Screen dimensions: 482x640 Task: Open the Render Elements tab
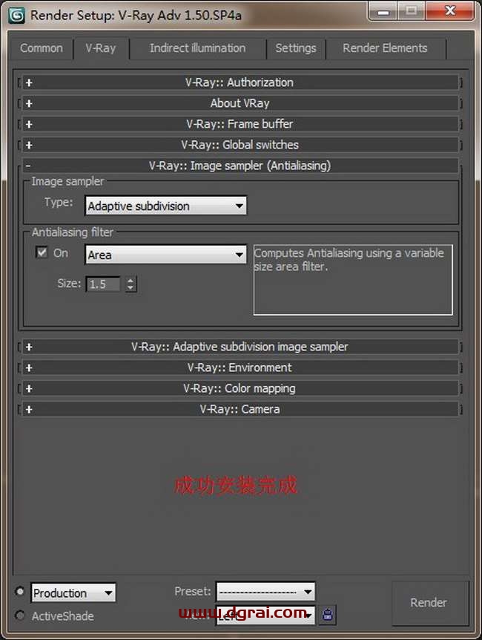(x=385, y=48)
